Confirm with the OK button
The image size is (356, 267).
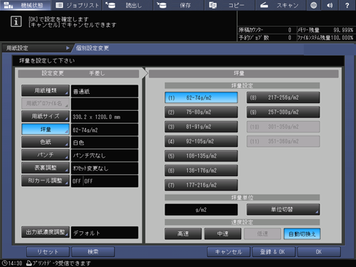click(x=319, y=252)
